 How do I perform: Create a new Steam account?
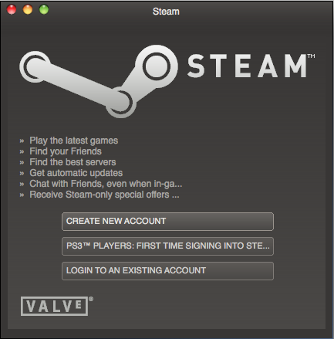tap(167, 222)
